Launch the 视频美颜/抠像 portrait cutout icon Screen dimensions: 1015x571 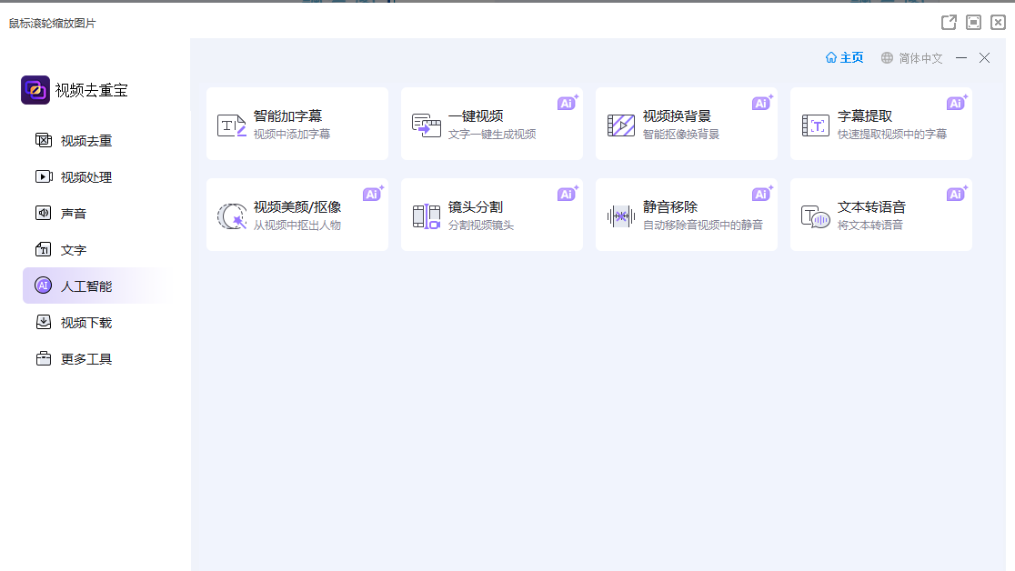[x=231, y=216]
